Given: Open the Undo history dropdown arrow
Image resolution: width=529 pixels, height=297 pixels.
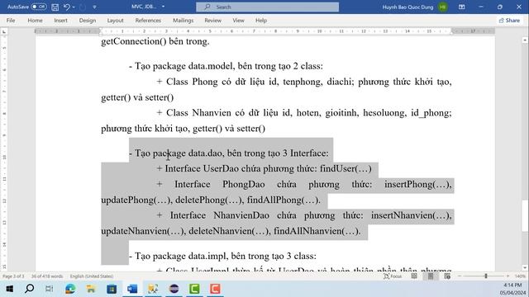Looking at the screenshot, I should (x=74, y=7).
